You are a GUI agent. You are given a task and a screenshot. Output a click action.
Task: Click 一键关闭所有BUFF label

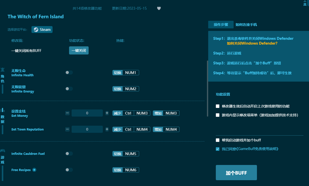click(26, 51)
